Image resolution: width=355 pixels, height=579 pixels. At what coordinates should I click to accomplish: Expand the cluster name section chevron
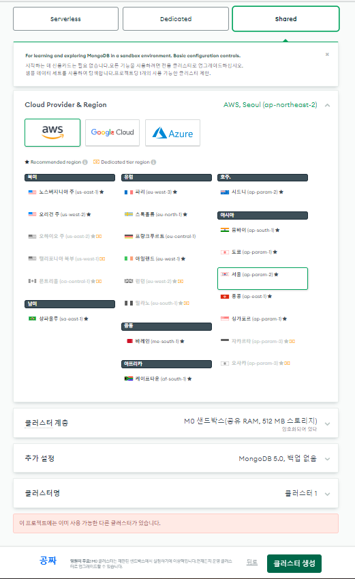click(327, 494)
